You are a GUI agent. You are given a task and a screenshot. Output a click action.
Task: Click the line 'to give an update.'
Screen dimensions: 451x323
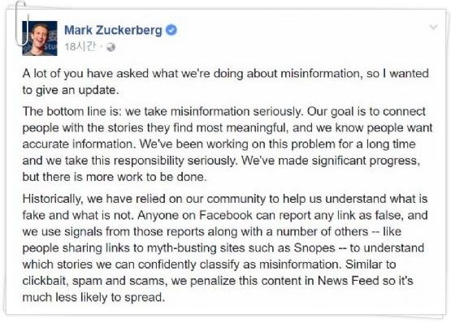point(71,90)
